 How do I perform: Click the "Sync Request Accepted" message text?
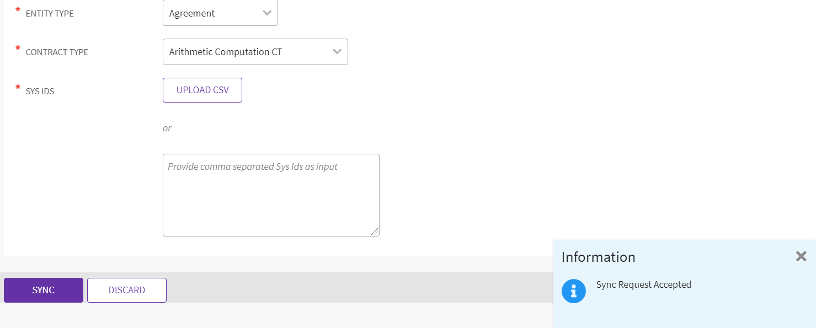click(x=643, y=284)
